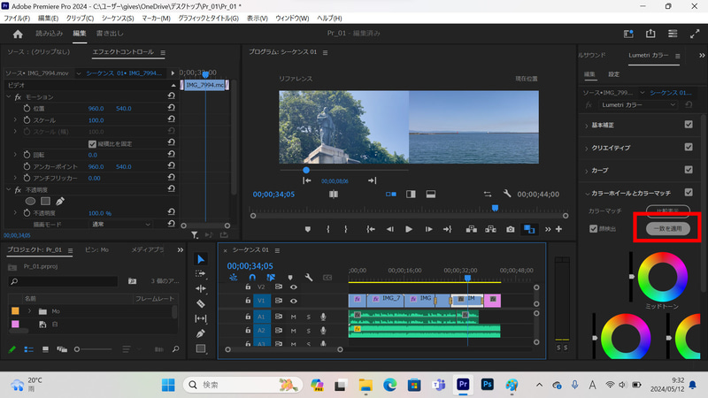Select the Pen tool in timeline toolbar

coord(201,333)
